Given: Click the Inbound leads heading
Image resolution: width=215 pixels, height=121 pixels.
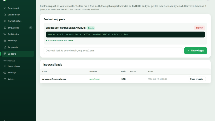Looking at the screenshot, I should click(53, 65).
